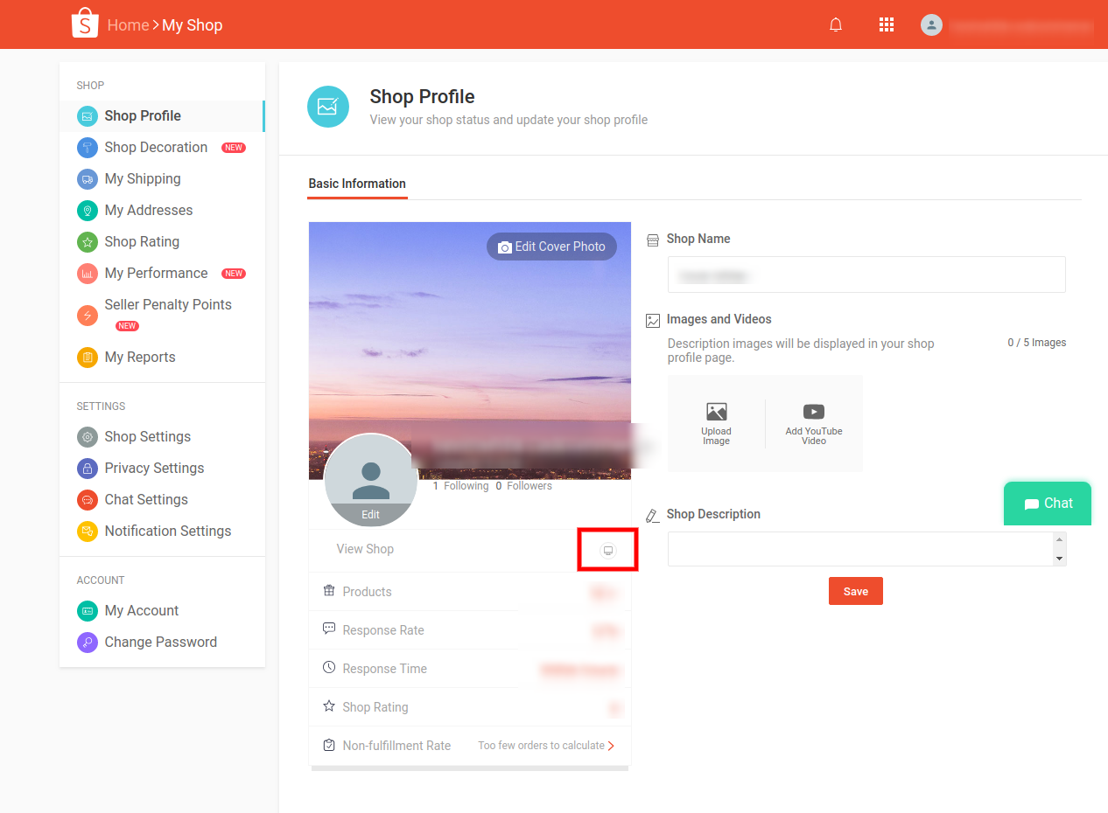This screenshot has height=813, width=1108.
Task: Click the Add YouTube Video icon
Action: pyautogui.click(x=813, y=412)
